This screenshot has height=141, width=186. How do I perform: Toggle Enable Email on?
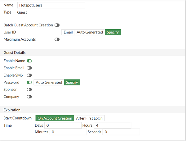[x=29, y=68]
